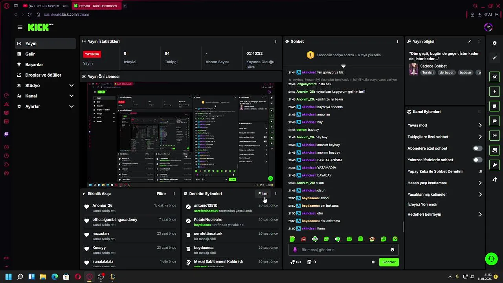
Task: Open the user avatar at top right
Action: (488, 27)
